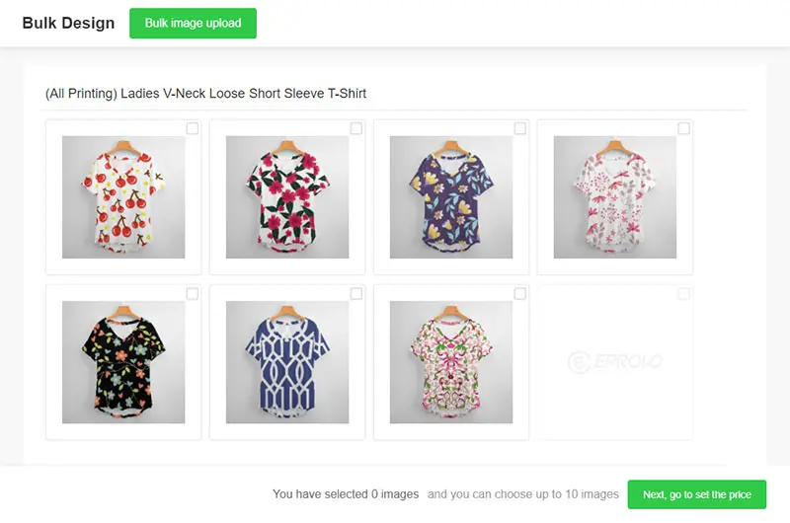790x523 pixels.
Task: Click the Ladies V-Neck Loose T-Shirt heading
Action: 205,94
